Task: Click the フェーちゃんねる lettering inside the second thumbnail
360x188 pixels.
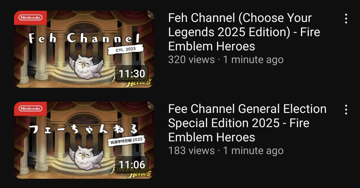Action: coord(84,130)
